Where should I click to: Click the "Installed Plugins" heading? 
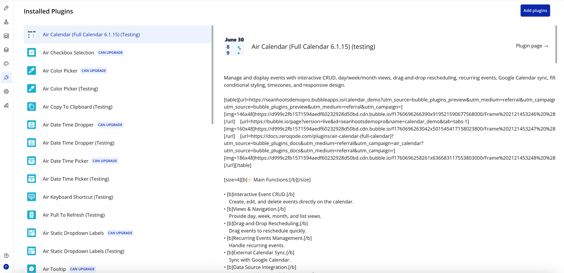pos(48,11)
